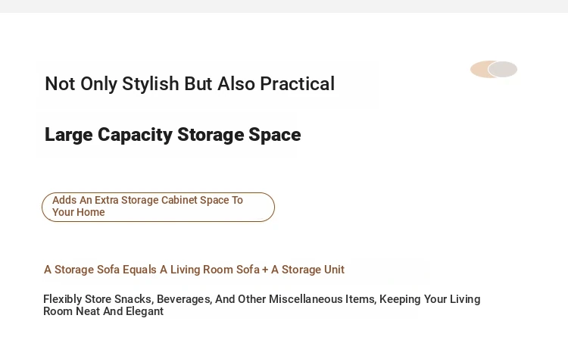Click the 'Adds An Extra Storage Cabinet Space' pill button
This screenshot has height=359, width=568.
pos(158,207)
